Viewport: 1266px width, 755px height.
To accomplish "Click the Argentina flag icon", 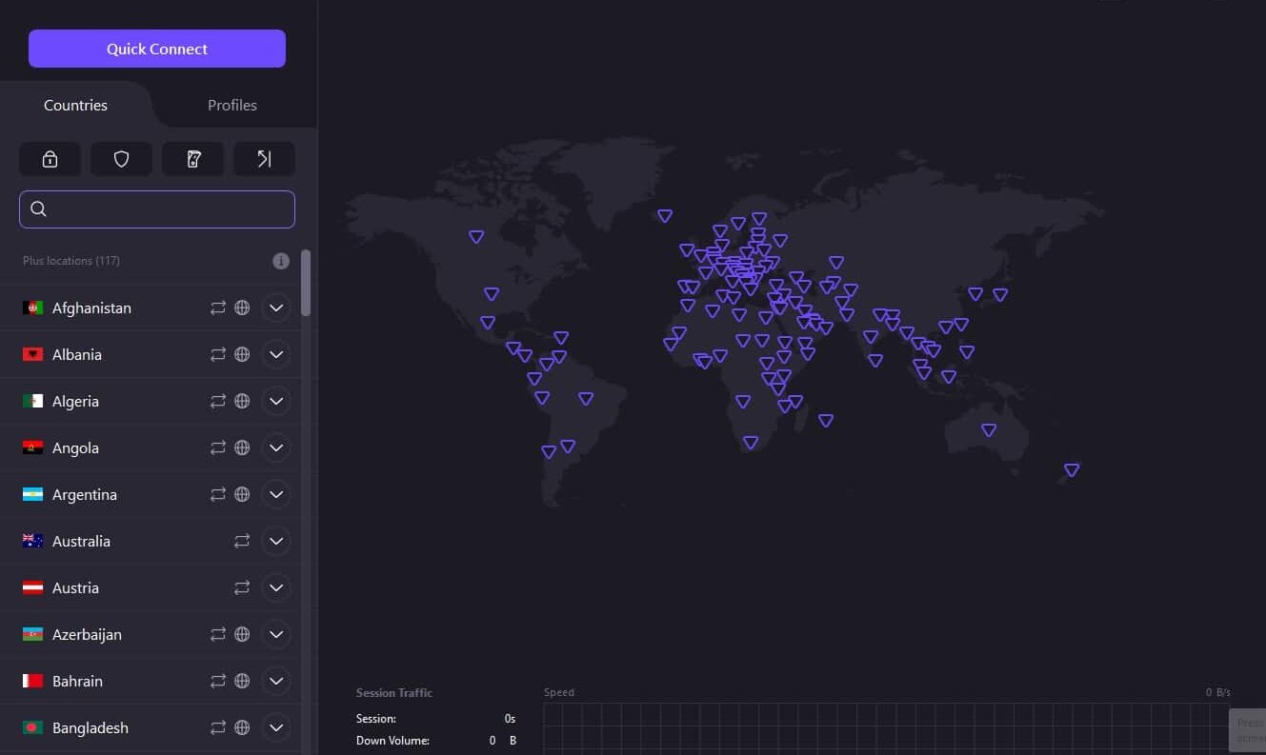I will pos(32,494).
